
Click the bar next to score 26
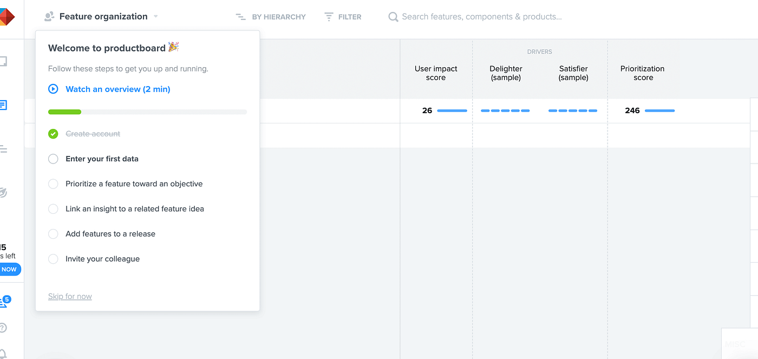[452, 110]
